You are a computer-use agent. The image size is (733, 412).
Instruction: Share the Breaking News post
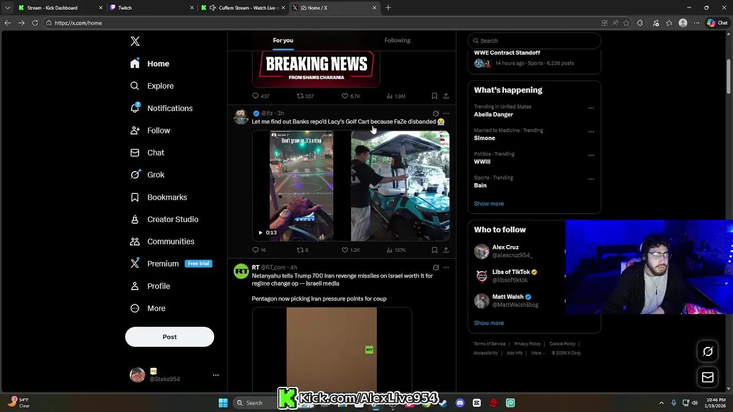click(446, 96)
